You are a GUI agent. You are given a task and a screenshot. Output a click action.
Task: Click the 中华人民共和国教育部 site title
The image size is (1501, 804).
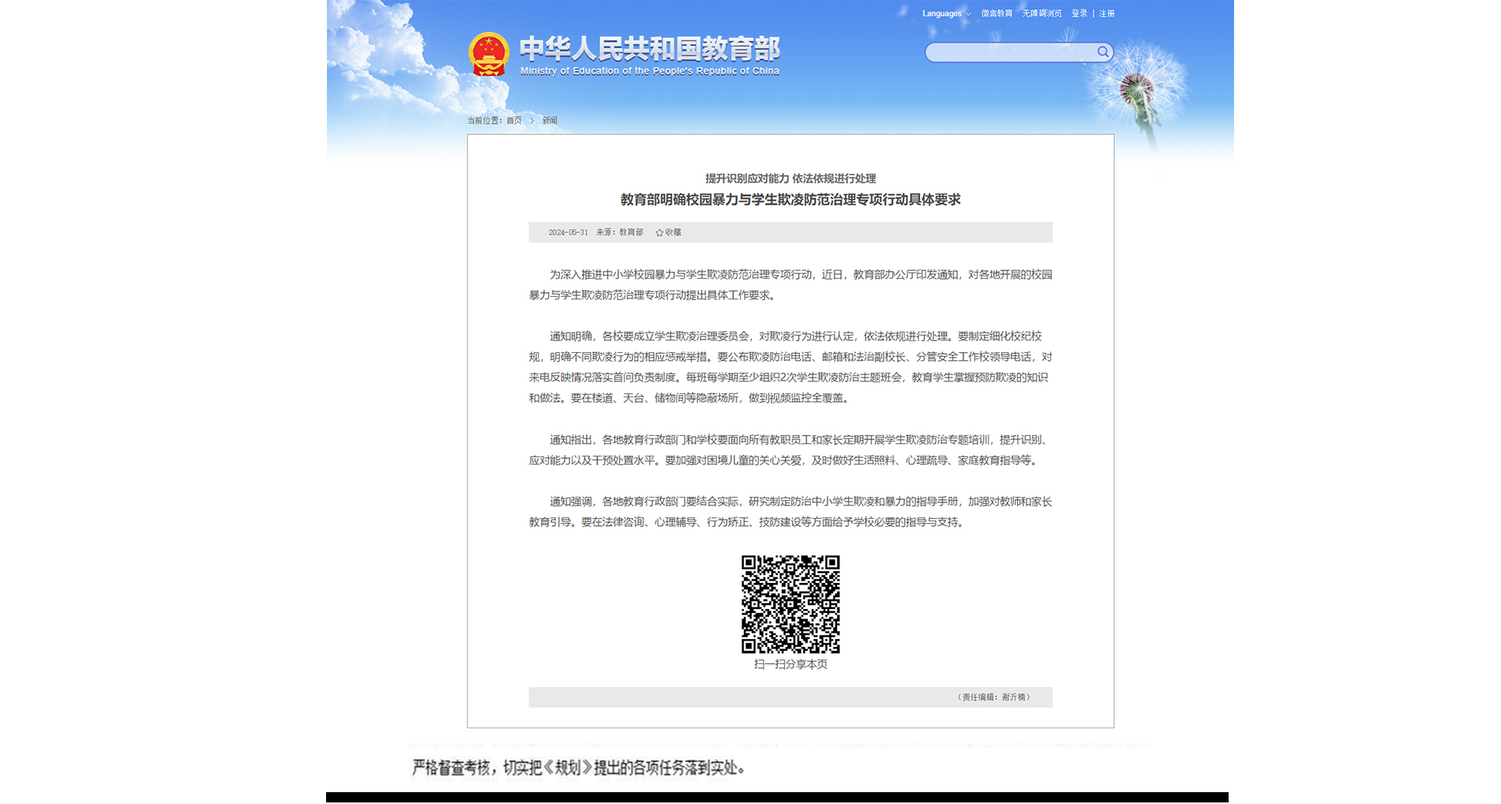650,48
